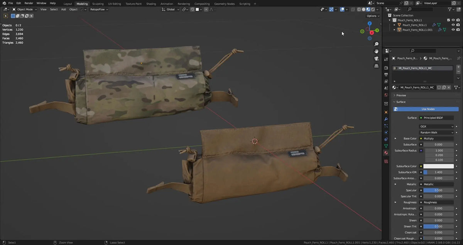Toggle camera view icon in viewport
The image size is (463, 245).
click(377, 59)
